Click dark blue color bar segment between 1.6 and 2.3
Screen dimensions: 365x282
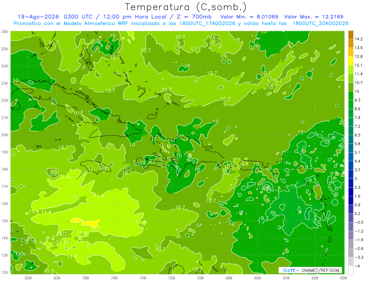coord(351,192)
